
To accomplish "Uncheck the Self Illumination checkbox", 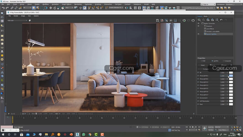I will click(x=198, y=101).
